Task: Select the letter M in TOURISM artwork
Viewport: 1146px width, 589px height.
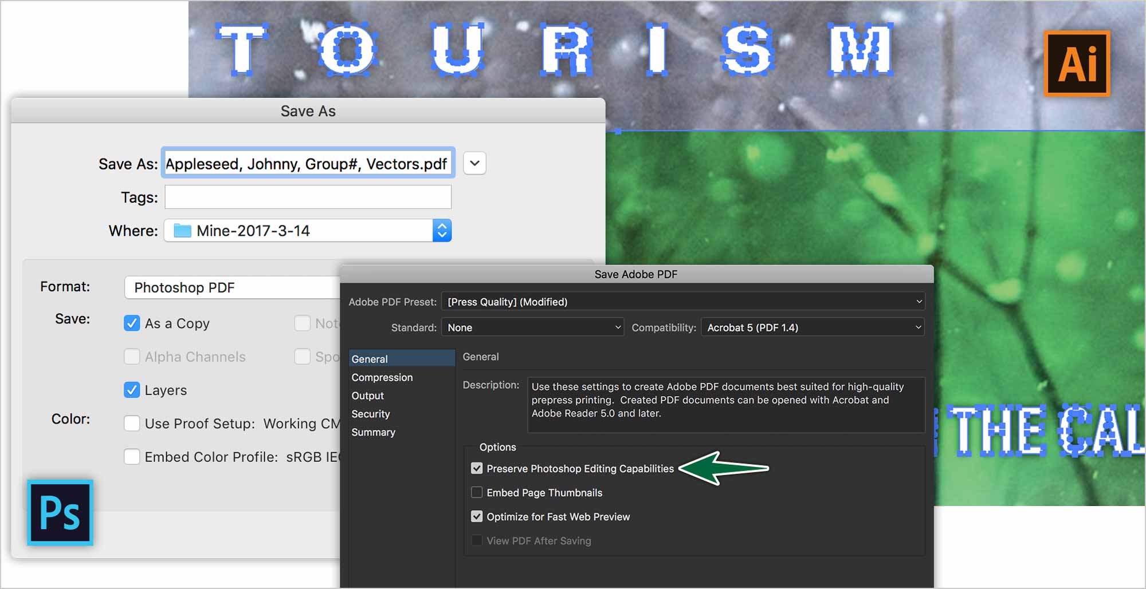Action: point(861,49)
